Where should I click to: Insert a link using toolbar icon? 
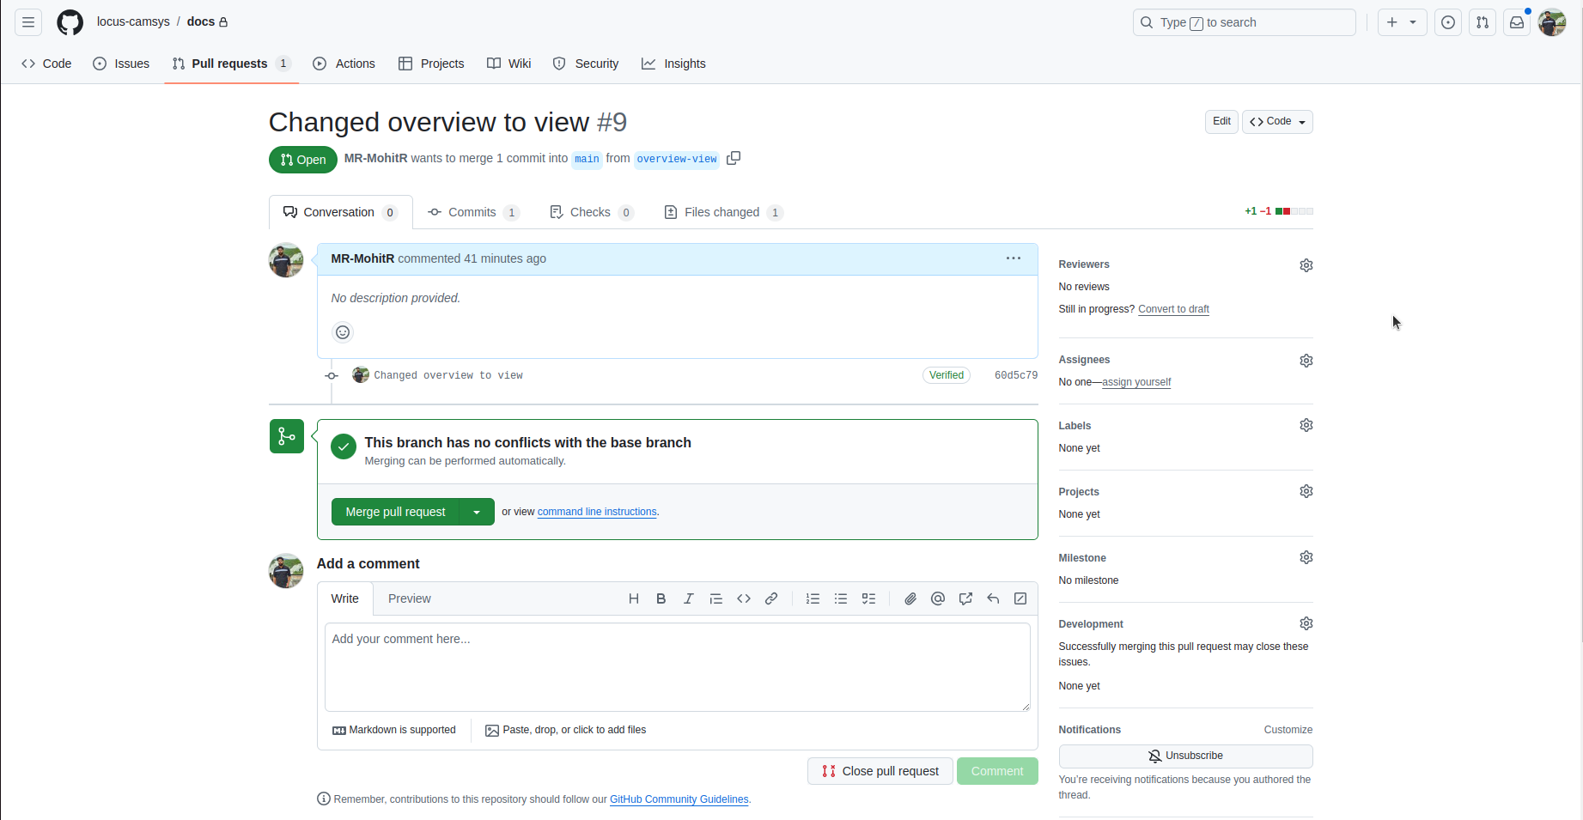point(771,598)
